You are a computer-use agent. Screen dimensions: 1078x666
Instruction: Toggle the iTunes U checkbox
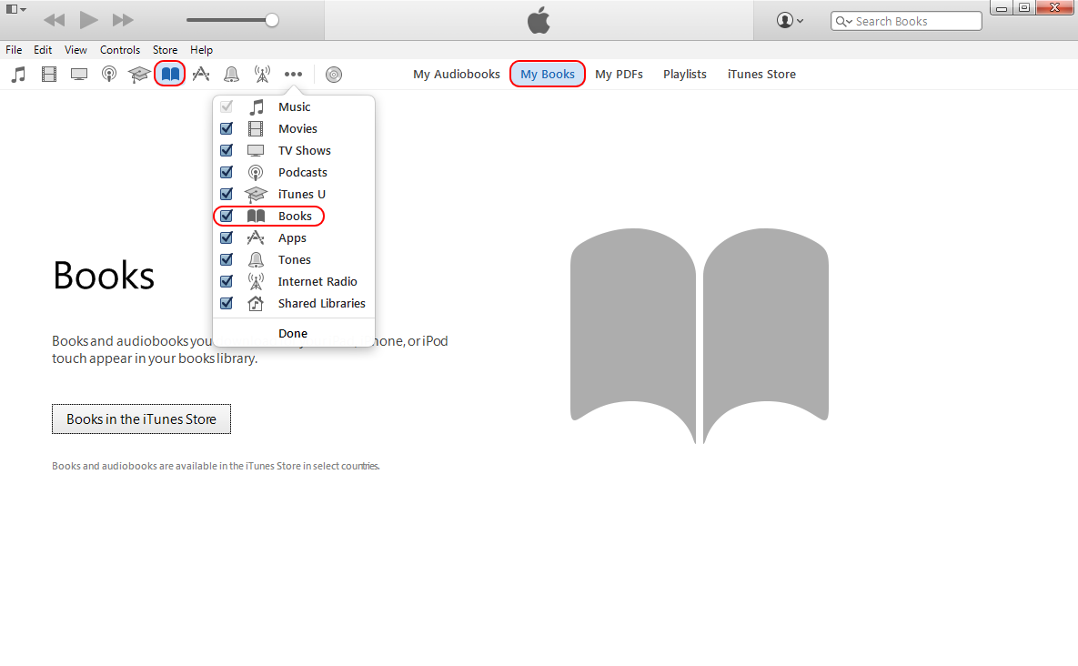227,194
